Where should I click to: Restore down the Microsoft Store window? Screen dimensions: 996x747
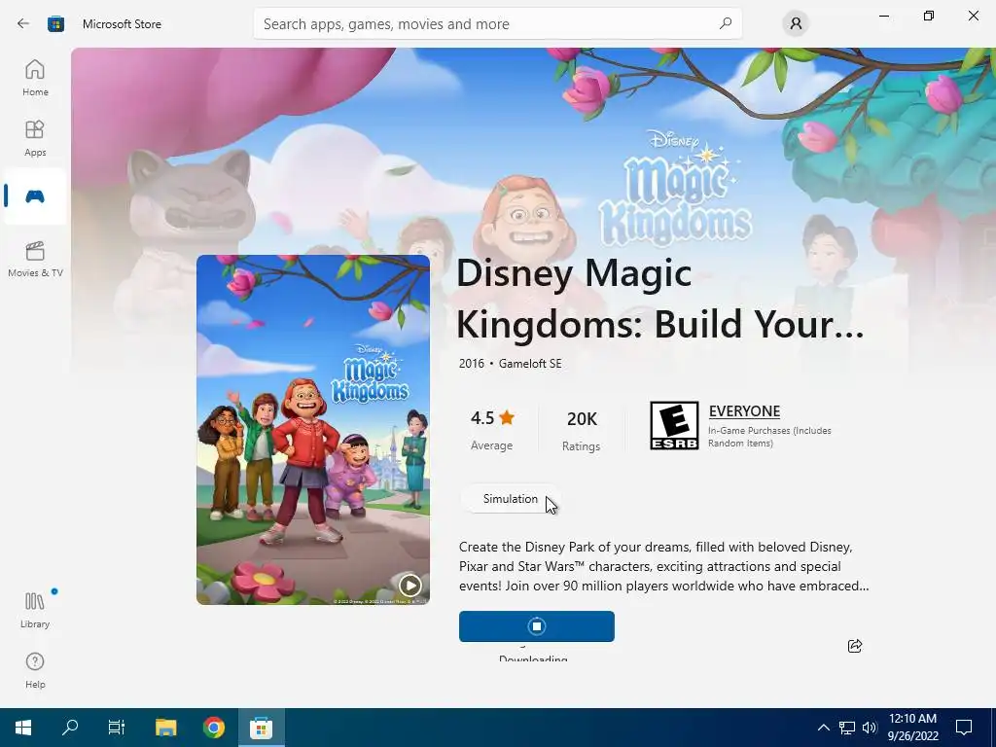(929, 16)
